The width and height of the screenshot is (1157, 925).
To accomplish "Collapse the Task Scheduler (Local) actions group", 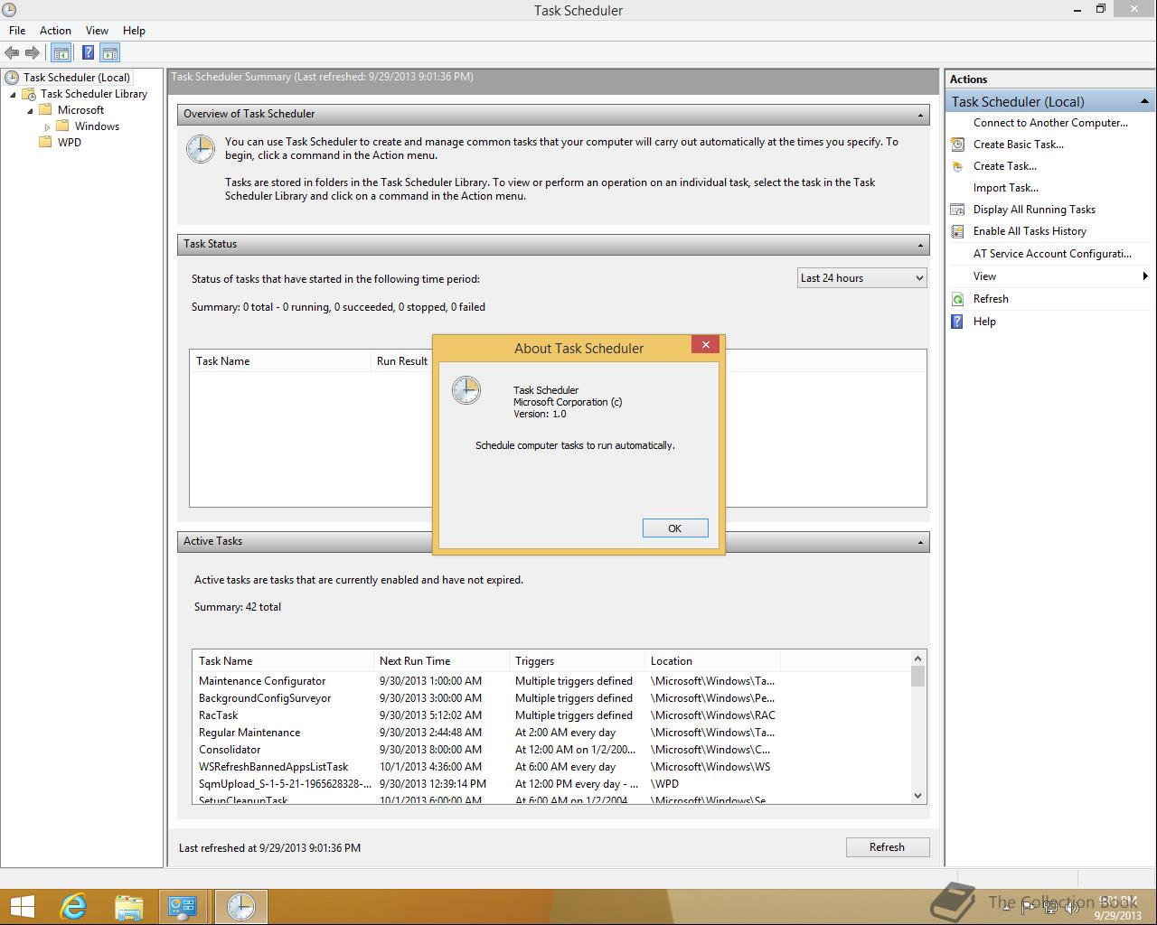I will tap(1144, 101).
